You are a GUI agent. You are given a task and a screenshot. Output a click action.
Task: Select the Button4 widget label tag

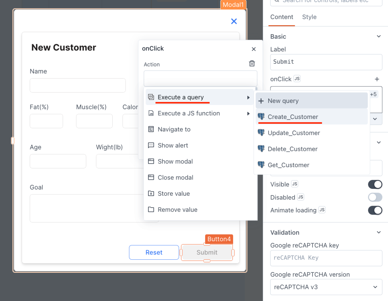tap(219, 239)
